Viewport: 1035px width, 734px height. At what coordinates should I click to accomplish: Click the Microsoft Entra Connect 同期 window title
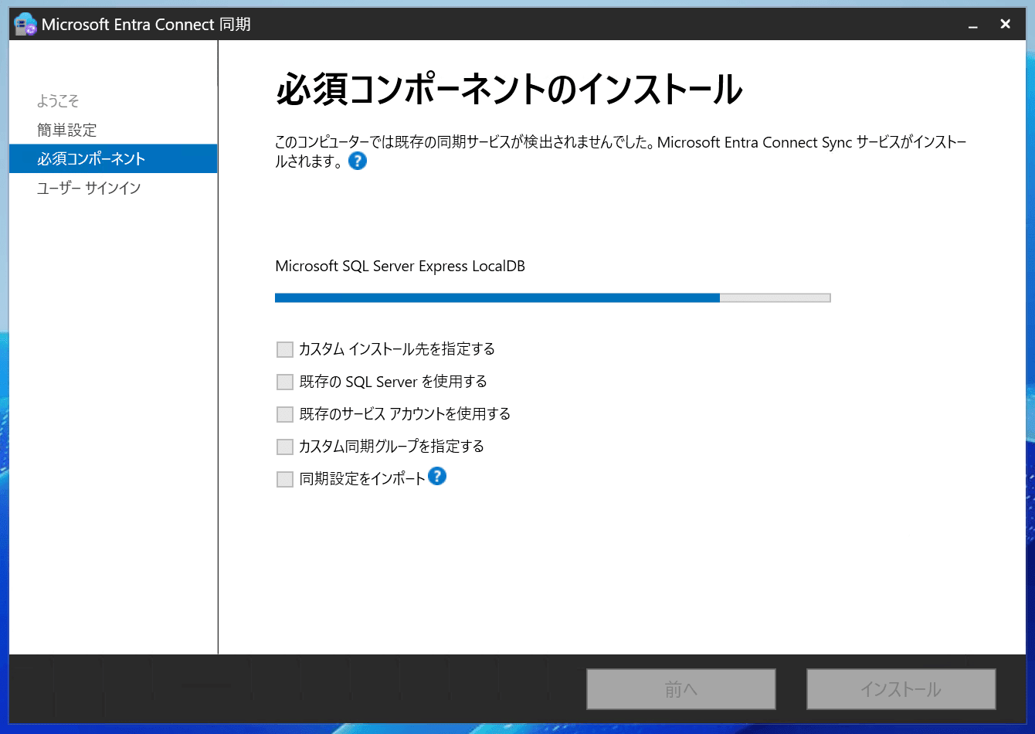click(x=146, y=24)
